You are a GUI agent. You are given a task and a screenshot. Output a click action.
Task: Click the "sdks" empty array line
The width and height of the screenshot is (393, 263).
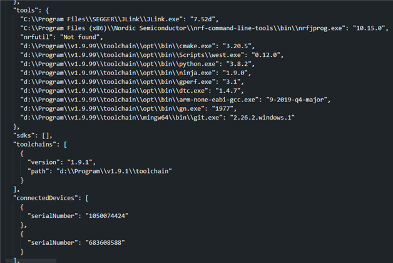point(33,136)
